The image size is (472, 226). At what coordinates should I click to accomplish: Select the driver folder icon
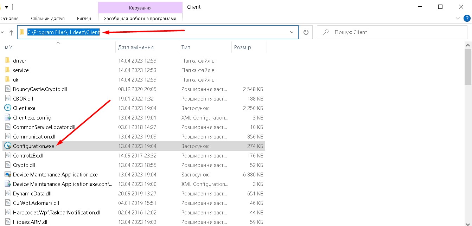(x=7, y=60)
